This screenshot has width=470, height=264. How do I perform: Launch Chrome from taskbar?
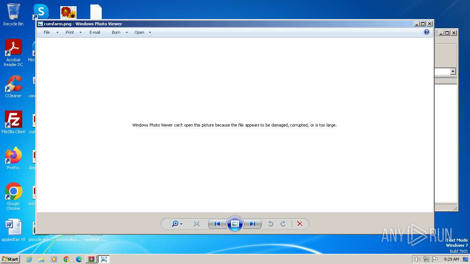pos(66,259)
